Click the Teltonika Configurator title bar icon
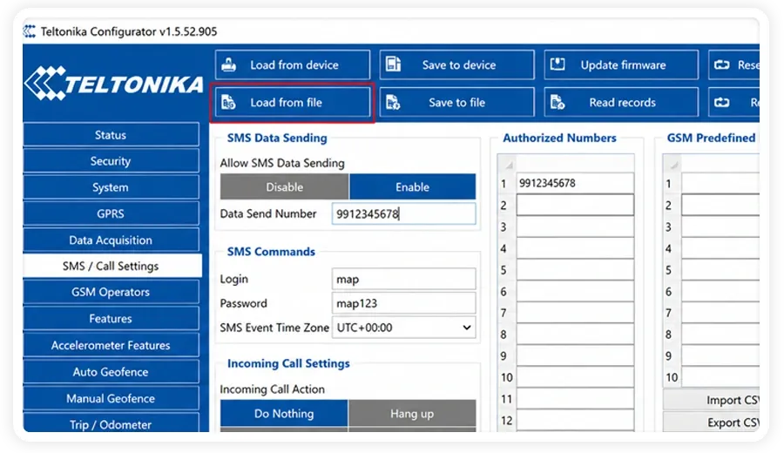 pos(30,31)
